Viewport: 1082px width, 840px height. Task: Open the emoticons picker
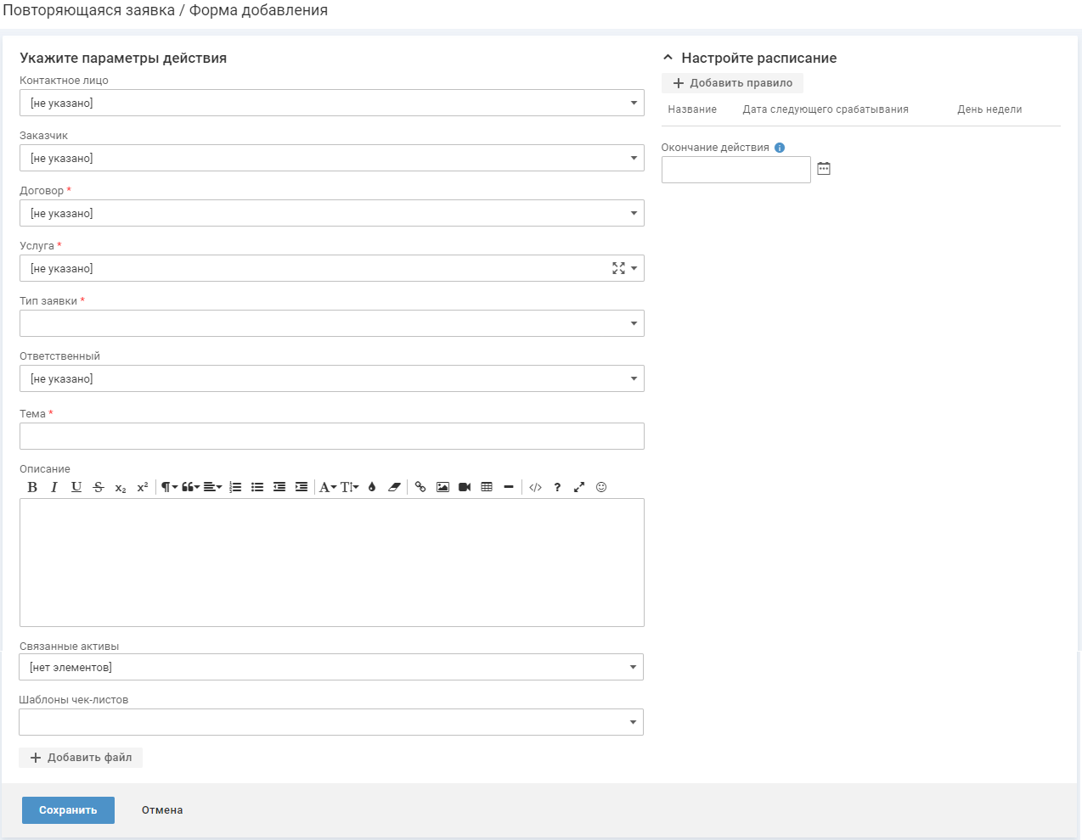(601, 487)
